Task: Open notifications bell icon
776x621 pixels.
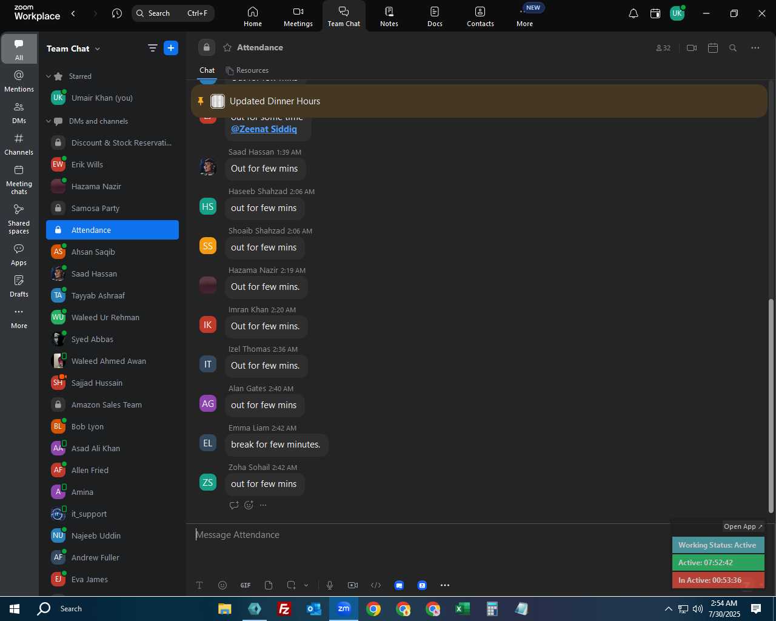Action: [x=633, y=13]
